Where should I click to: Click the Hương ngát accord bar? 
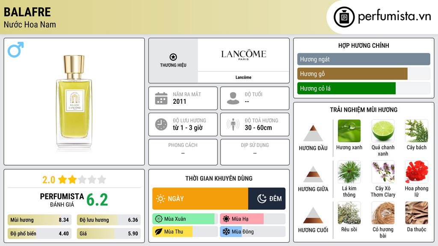coord(364,59)
